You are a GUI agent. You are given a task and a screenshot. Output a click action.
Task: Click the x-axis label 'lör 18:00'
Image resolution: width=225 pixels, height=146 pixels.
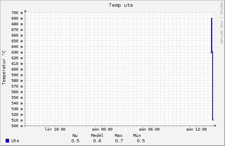55,129
